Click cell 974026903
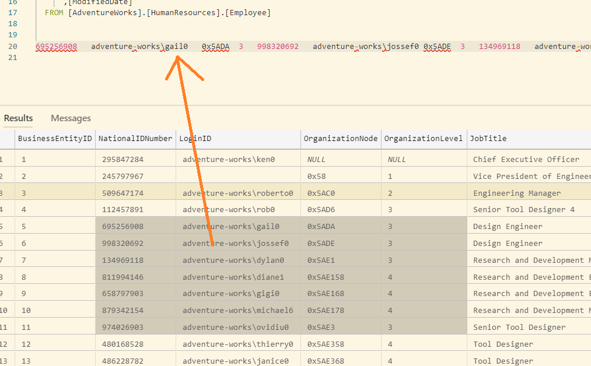Image resolution: width=591 pixels, height=366 pixels. click(136, 327)
